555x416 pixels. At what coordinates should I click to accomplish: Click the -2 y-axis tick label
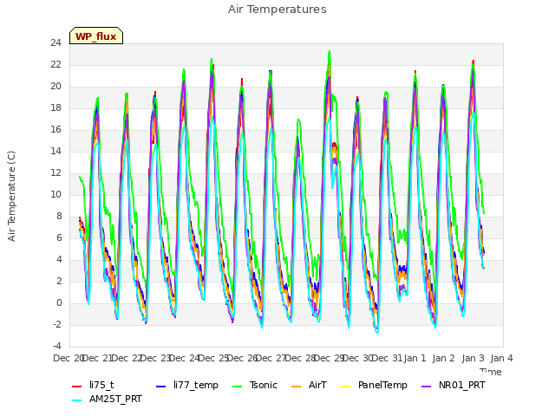[x=56, y=324]
